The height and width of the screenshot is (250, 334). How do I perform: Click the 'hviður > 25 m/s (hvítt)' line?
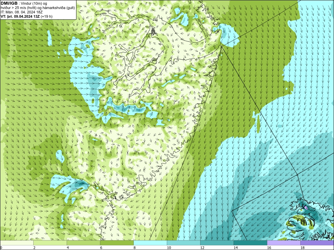38,8
